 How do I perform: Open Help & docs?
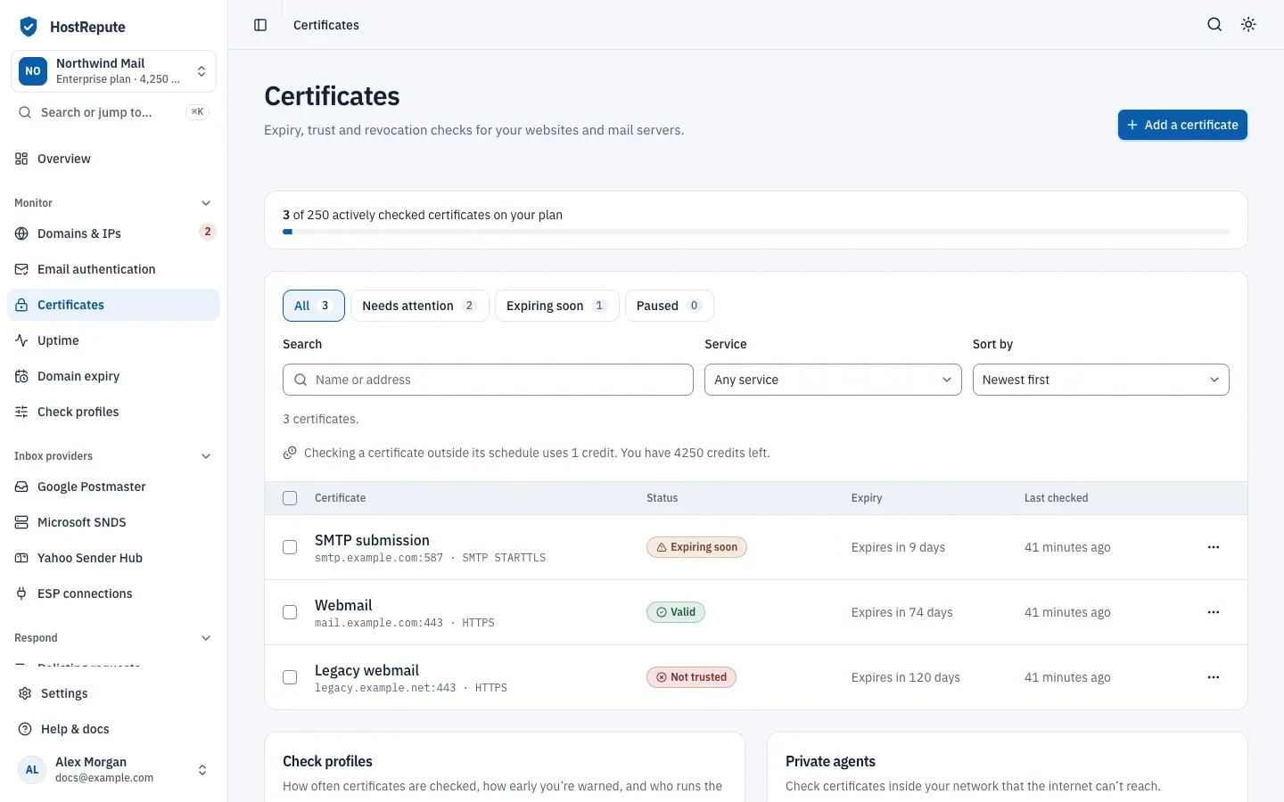(113, 729)
